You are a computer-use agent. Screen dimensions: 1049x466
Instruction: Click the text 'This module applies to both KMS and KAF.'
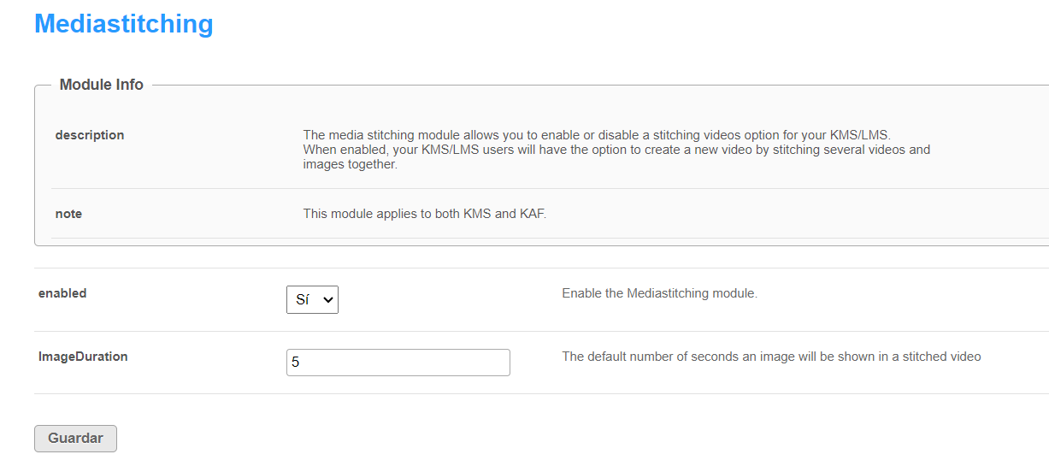(x=425, y=214)
